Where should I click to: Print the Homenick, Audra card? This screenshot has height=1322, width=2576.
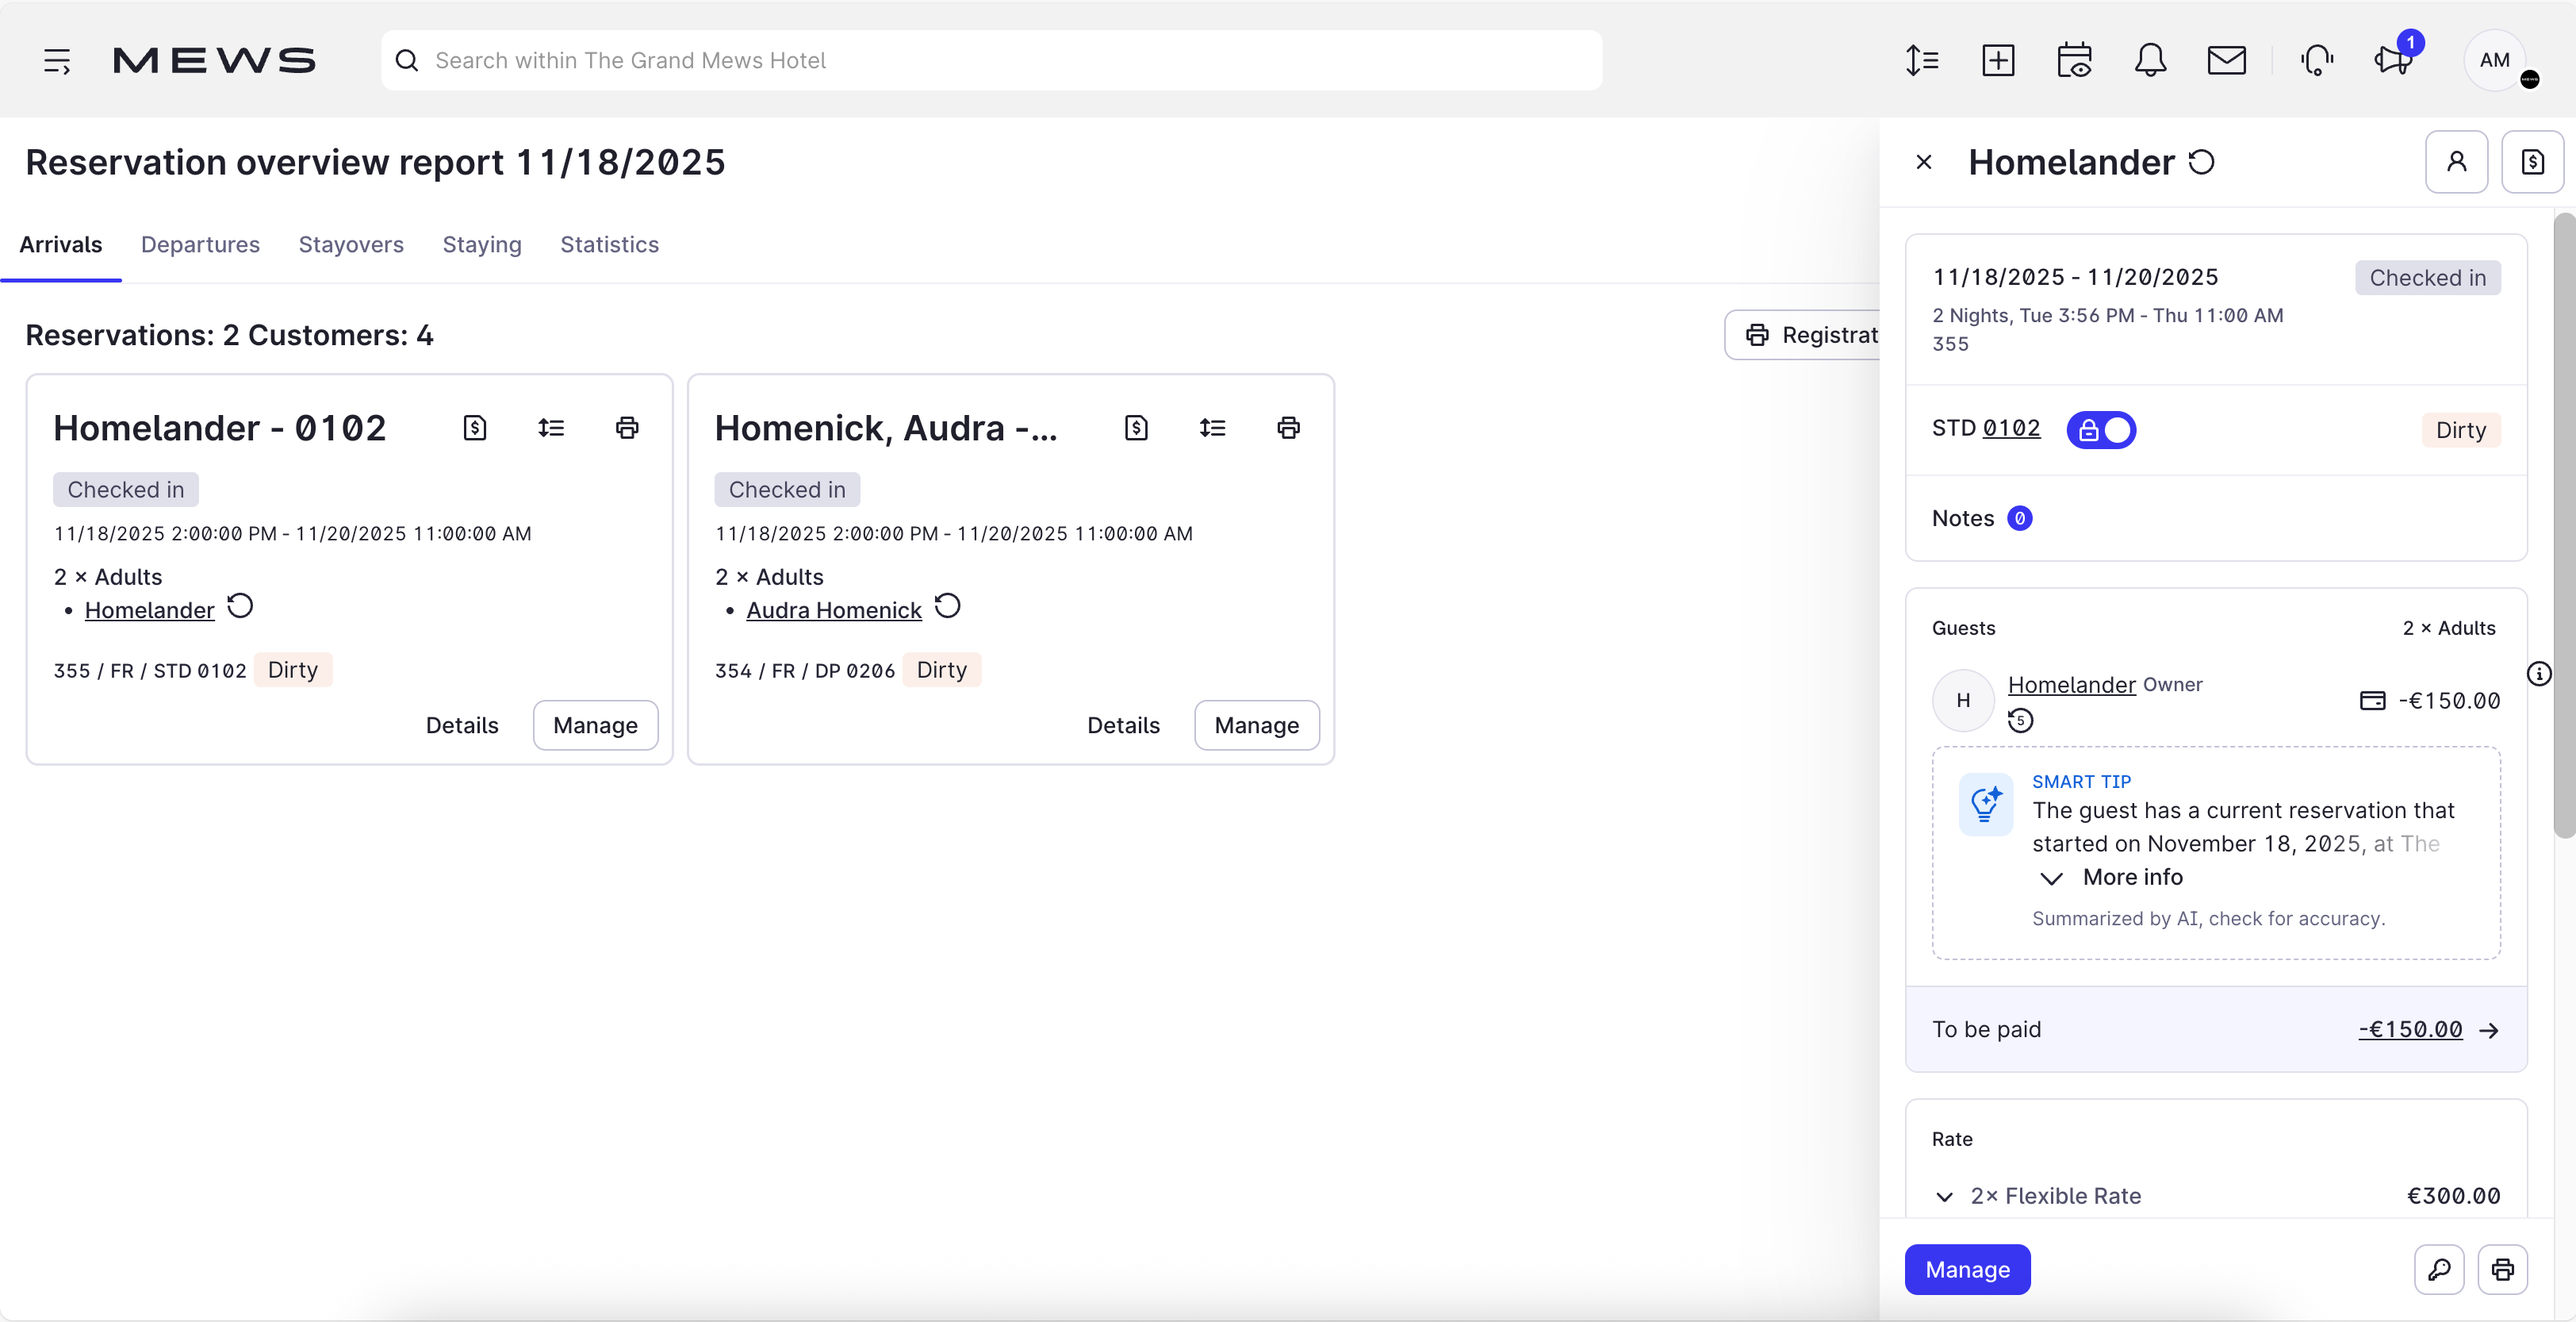point(1288,428)
